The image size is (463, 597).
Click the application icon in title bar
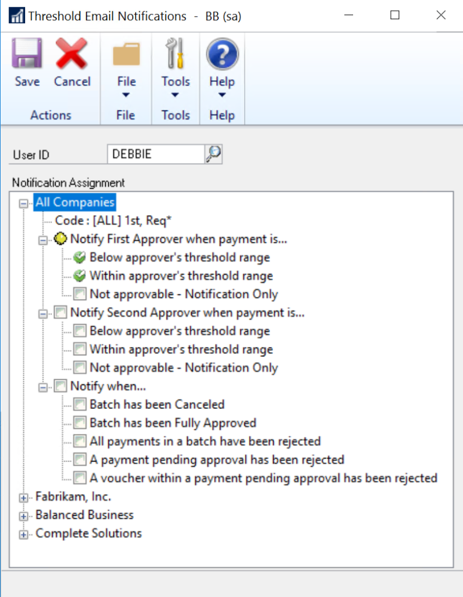tap(17, 16)
